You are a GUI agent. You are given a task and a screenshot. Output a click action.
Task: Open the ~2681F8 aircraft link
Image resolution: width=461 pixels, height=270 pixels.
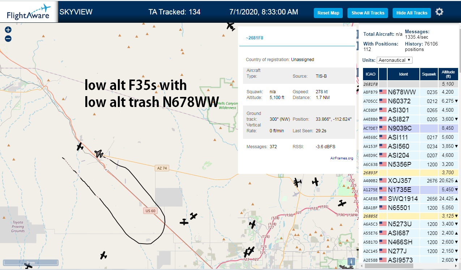click(x=255, y=38)
